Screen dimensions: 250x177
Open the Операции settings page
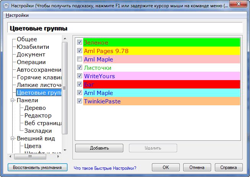point(31,62)
